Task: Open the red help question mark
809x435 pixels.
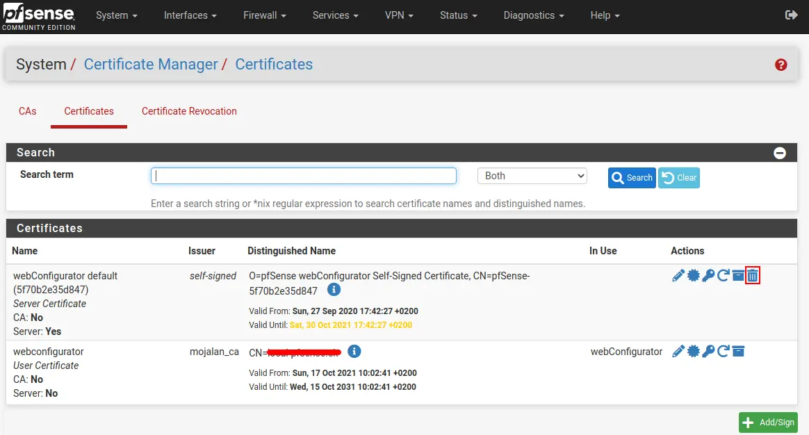Action: [781, 65]
